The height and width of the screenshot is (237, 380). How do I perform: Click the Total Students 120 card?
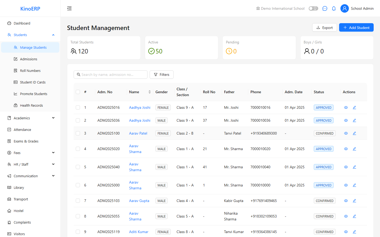click(104, 48)
